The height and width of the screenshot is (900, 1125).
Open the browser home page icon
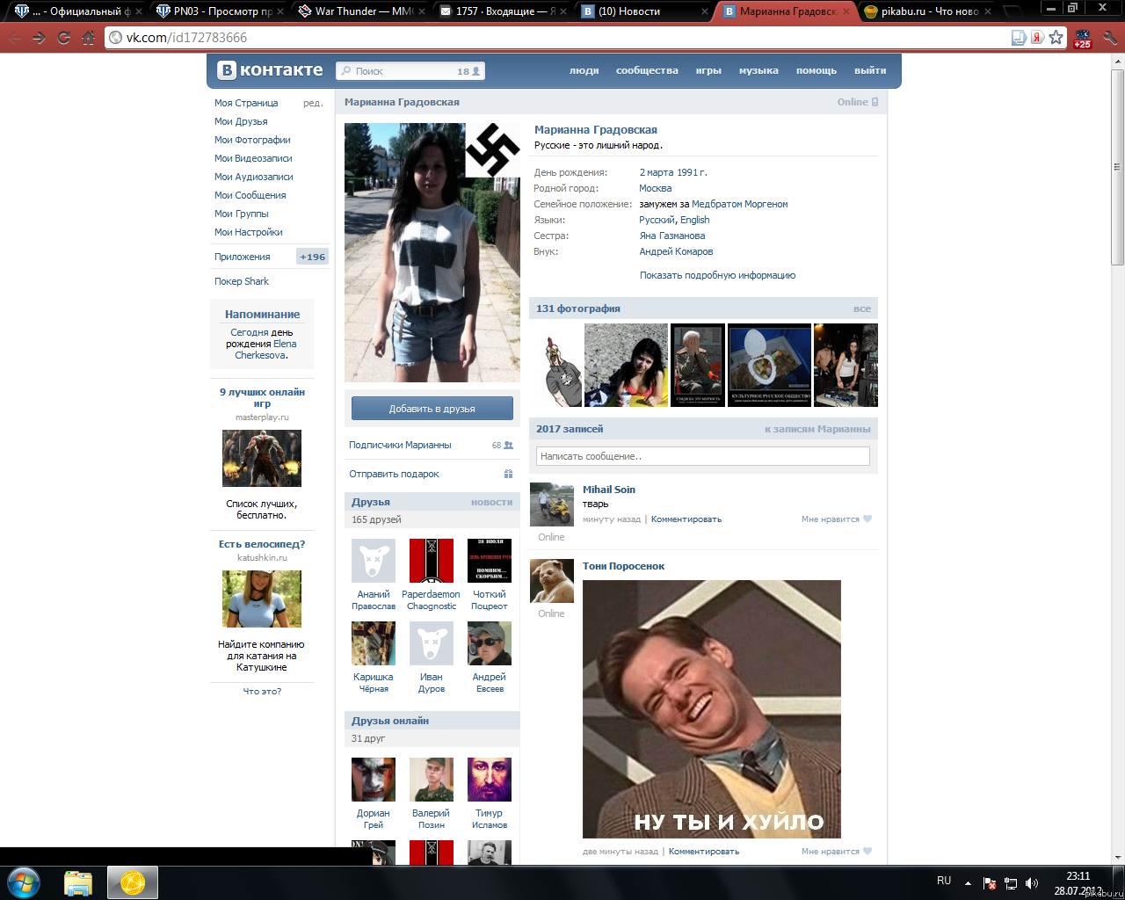[88, 38]
